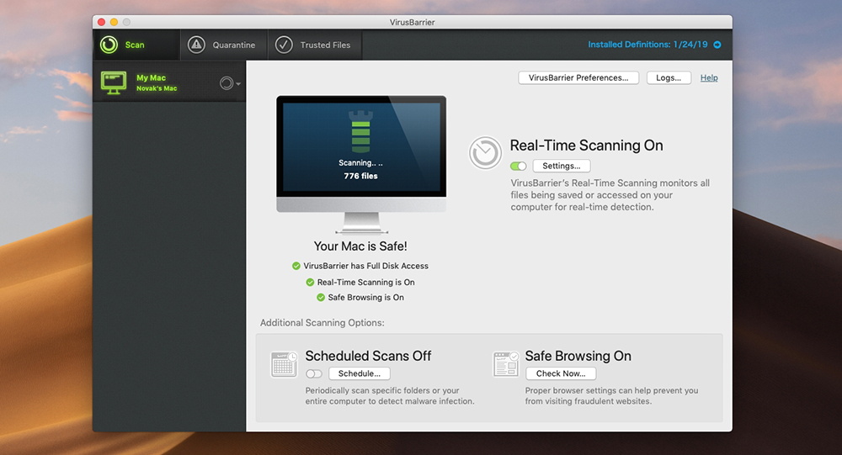
Task: Click the Quarantine warning triangle icon
Action: pos(196,45)
